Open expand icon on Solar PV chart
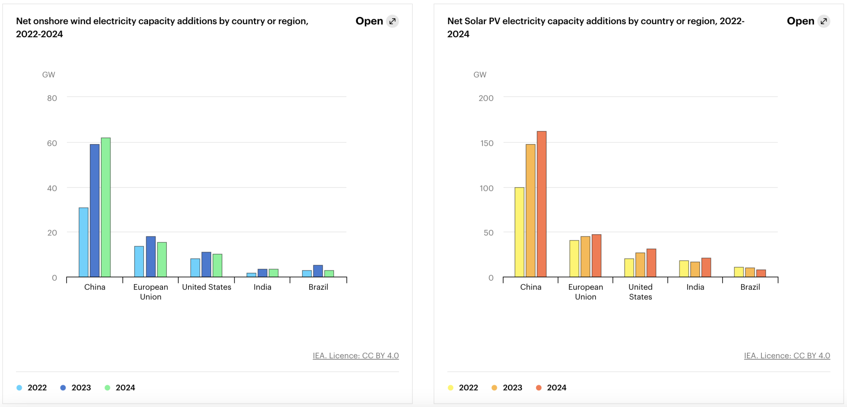 coord(824,21)
